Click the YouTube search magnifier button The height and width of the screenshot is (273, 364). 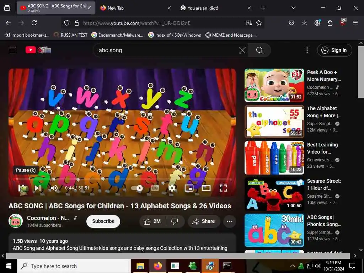pos(259,50)
